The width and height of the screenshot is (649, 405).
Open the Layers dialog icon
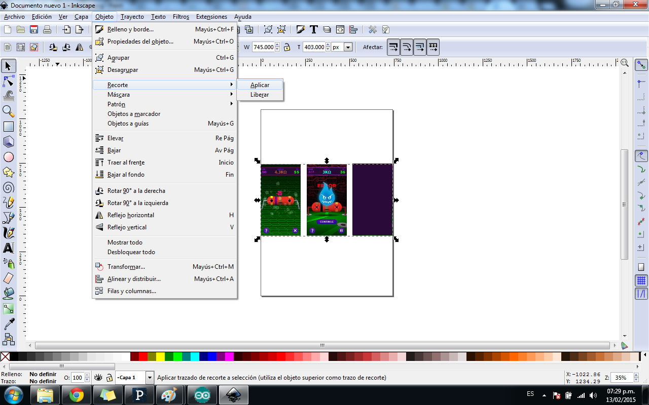click(327, 29)
